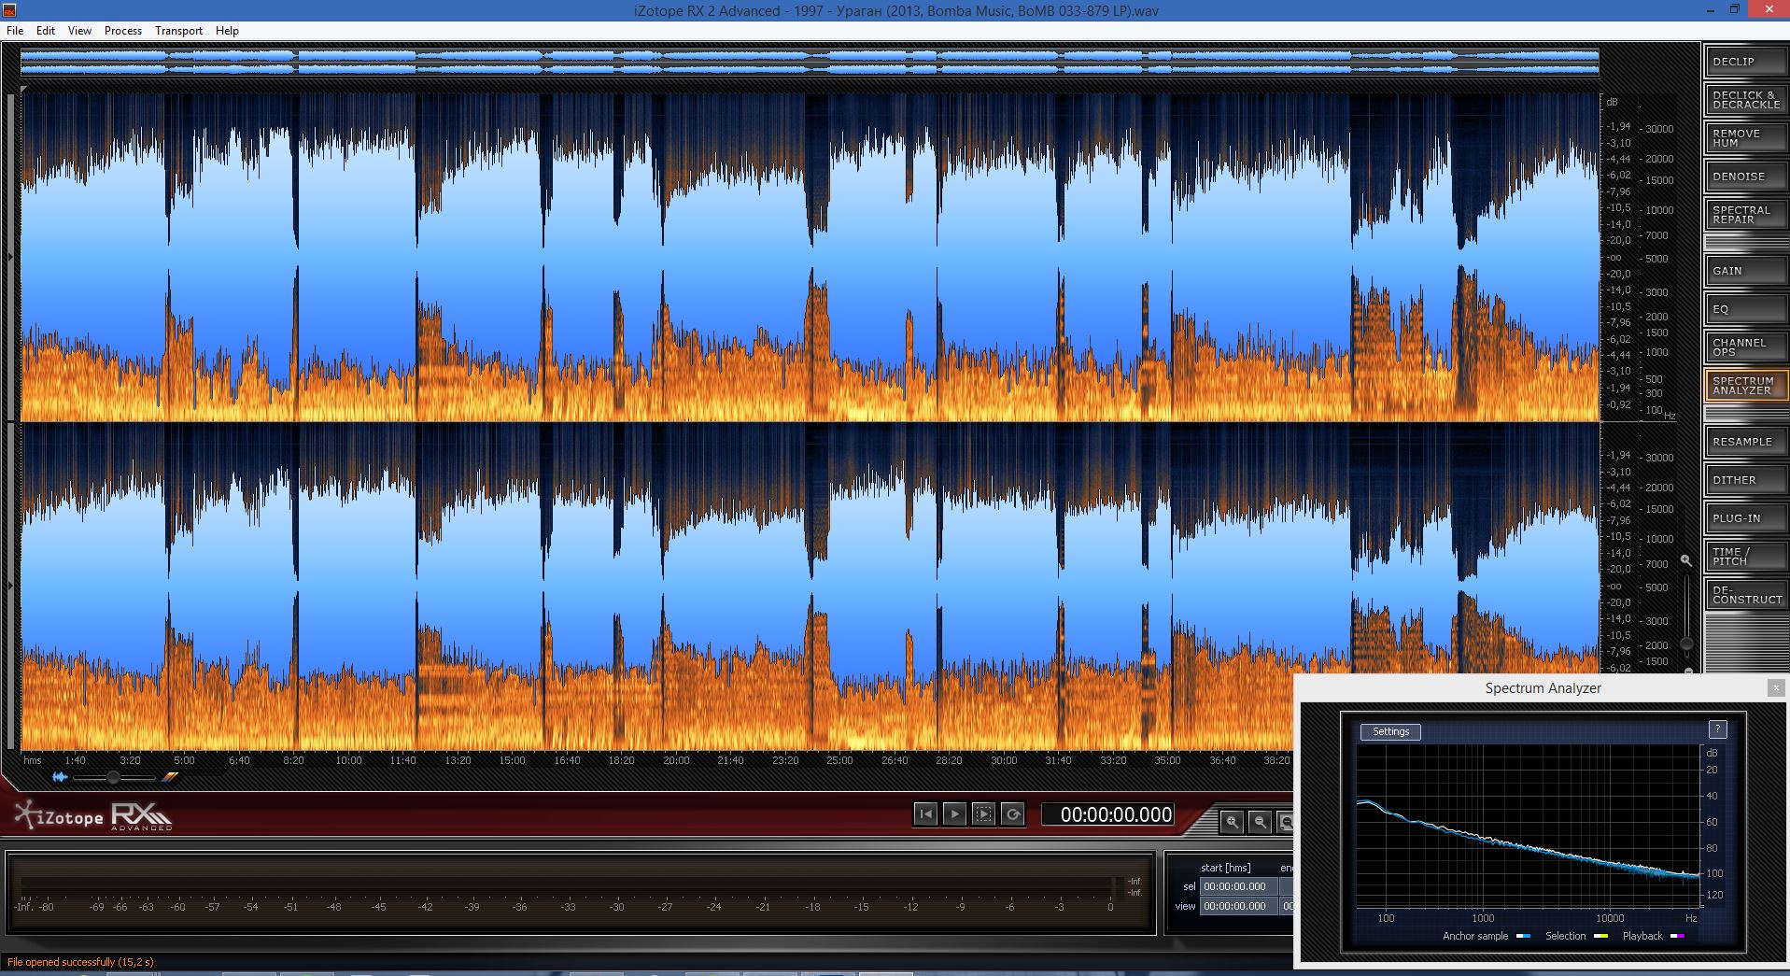Open the Transport menu
This screenshot has width=1790, height=976.
click(x=178, y=31)
